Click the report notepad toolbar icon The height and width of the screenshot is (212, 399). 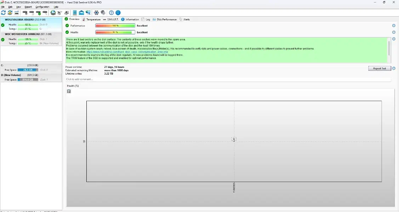75,13
